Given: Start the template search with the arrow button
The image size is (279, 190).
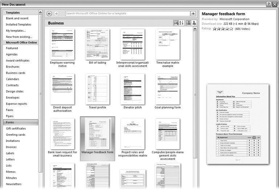Looking at the screenshot, I should [x=193, y=13].
